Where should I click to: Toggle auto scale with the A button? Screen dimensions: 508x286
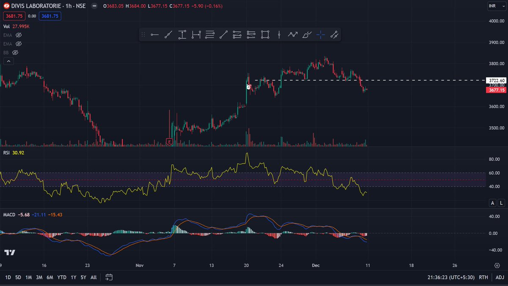click(x=493, y=203)
